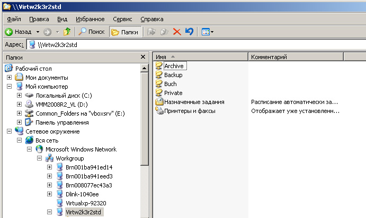
Task: Toggle the Папки folders pane button
Action: tap(125, 32)
